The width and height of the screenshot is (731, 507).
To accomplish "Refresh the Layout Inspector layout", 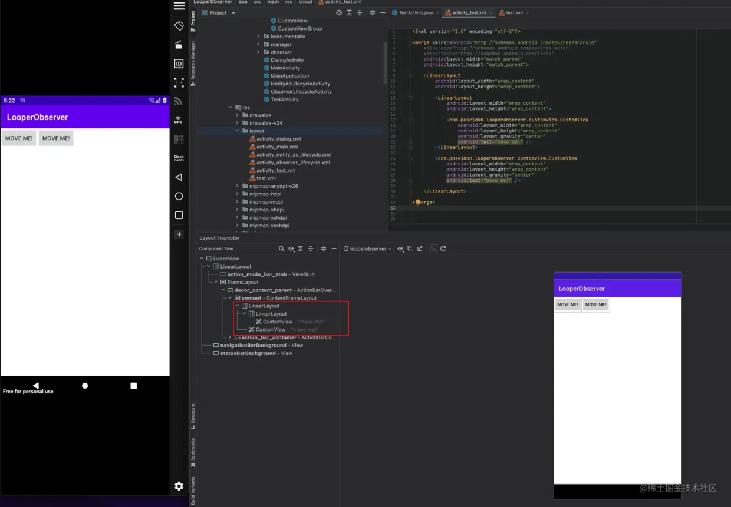I will coord(443,249).
